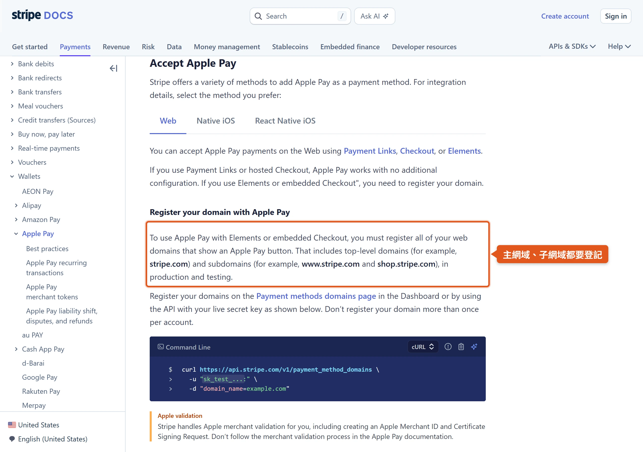Select the AEON Pay sidebar item
The width and height of the screenshot is (643, 452).
pos(38,192)
